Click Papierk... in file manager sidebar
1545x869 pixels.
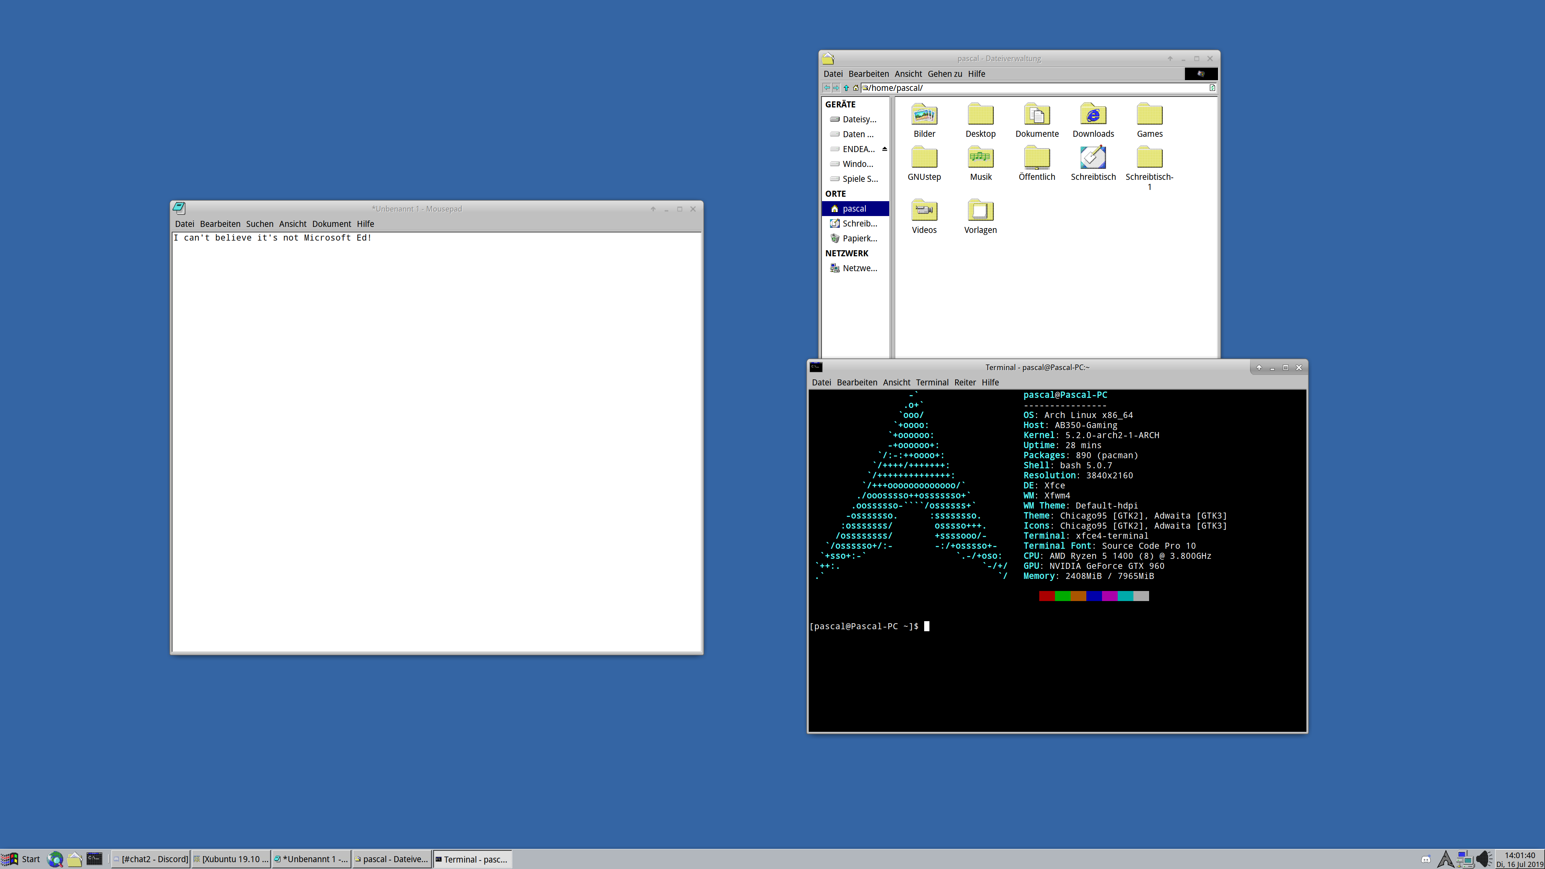(856, 238)
